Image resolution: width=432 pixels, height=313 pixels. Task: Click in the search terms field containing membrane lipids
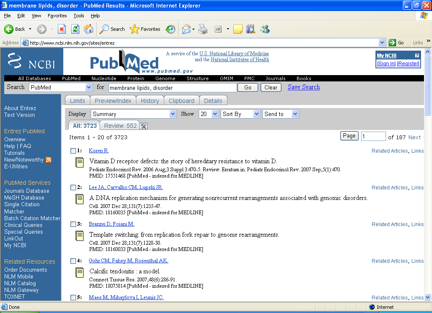173,88
